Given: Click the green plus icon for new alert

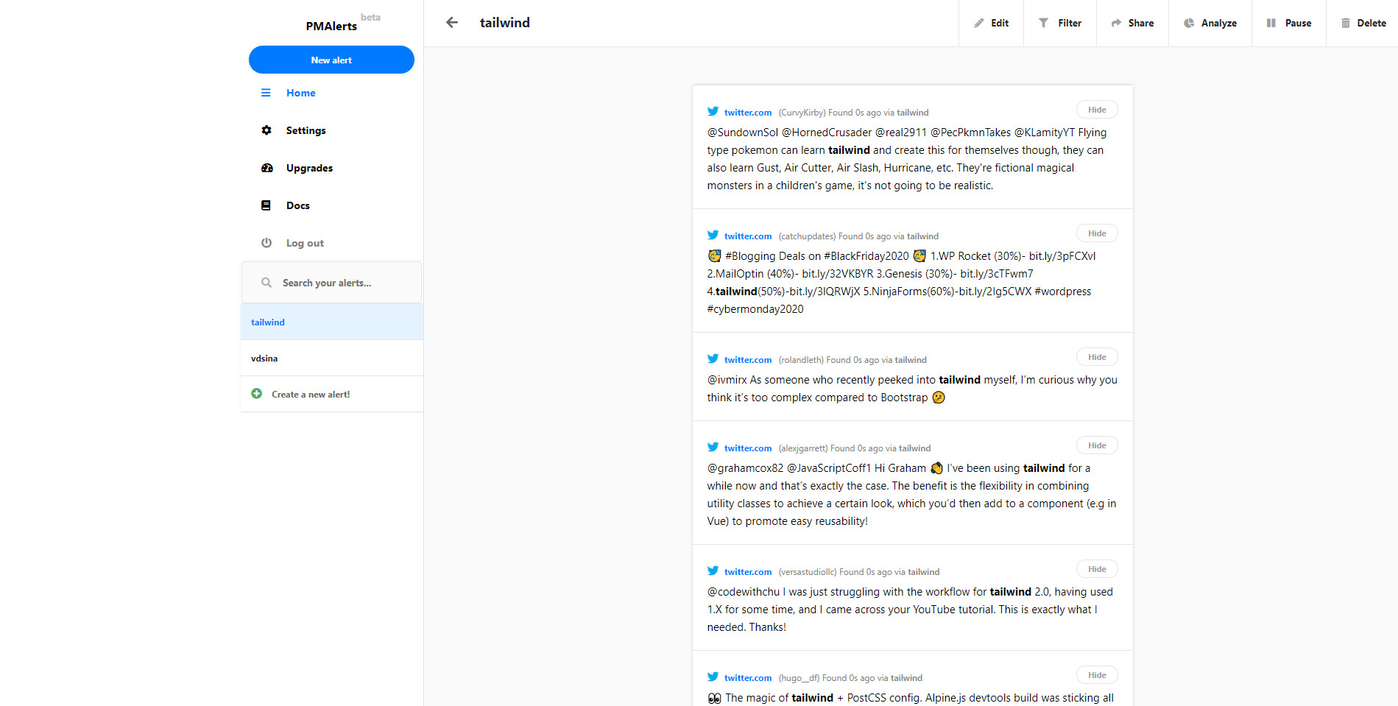Looking at the screenshot, I should [x=257, y=394].
